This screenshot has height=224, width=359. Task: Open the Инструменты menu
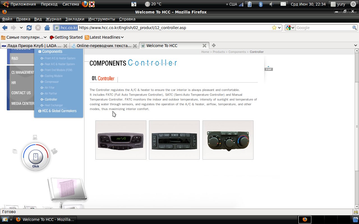(x=102, y=19)
